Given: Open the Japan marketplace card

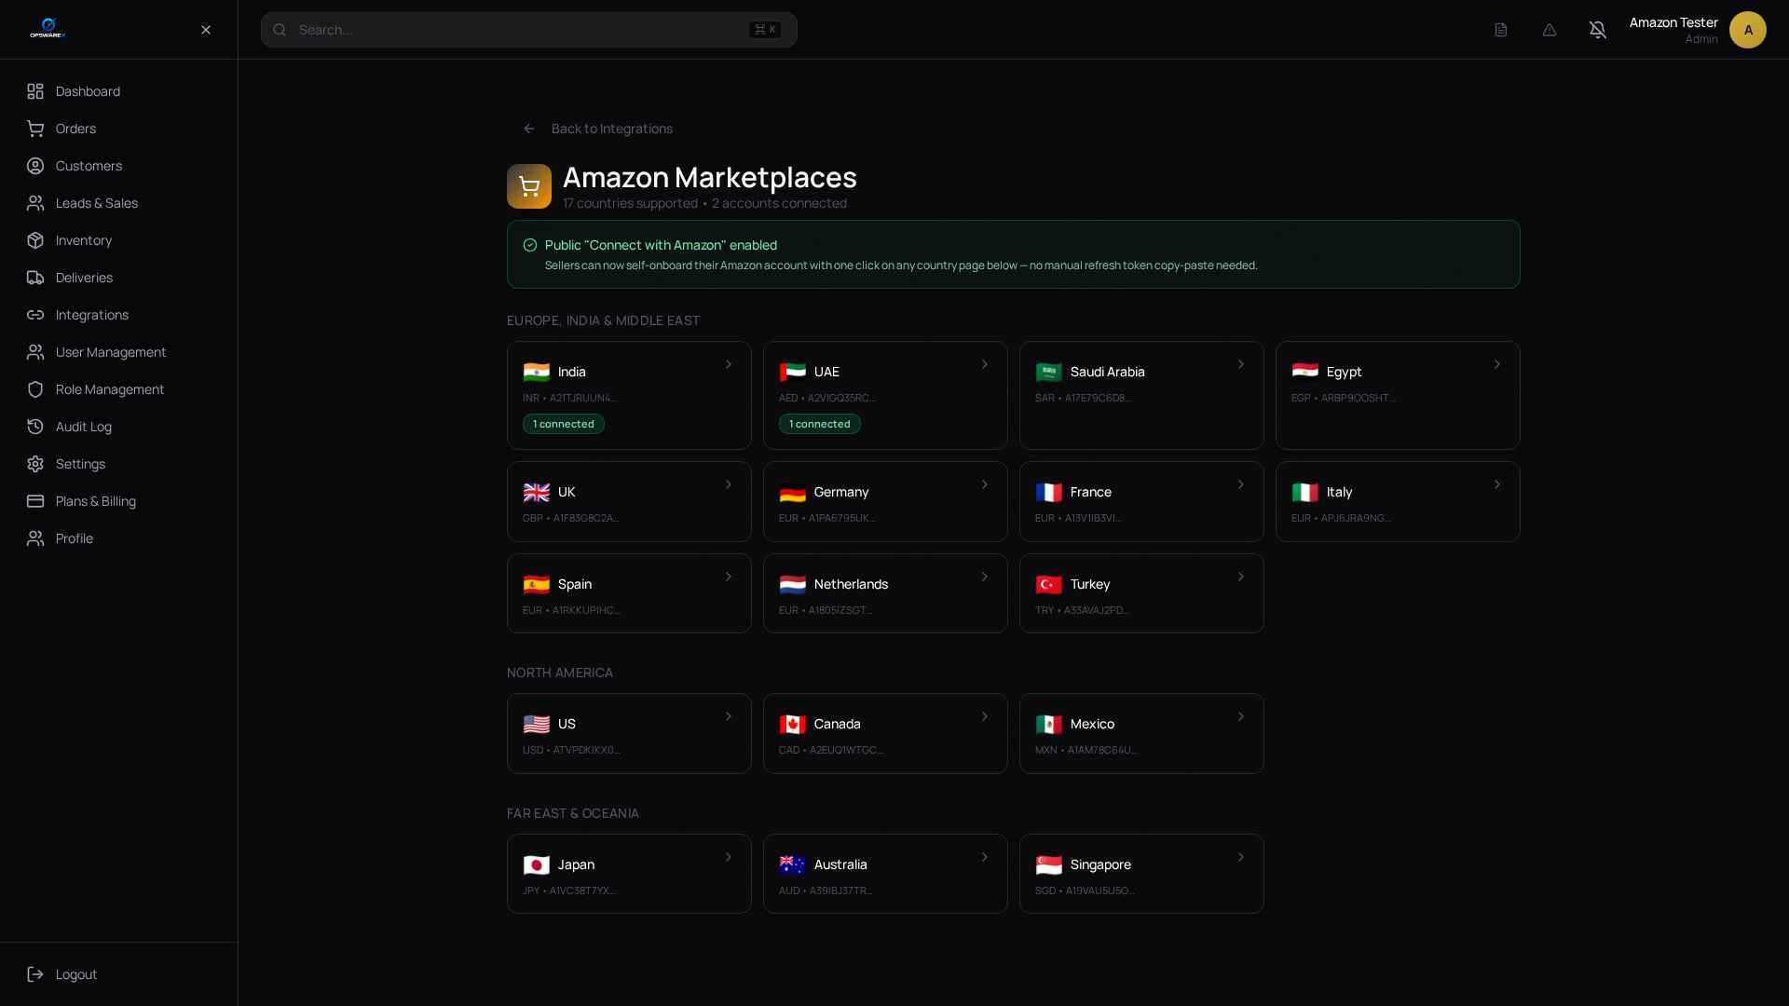Looking at the screenshot, I should 629,874.
